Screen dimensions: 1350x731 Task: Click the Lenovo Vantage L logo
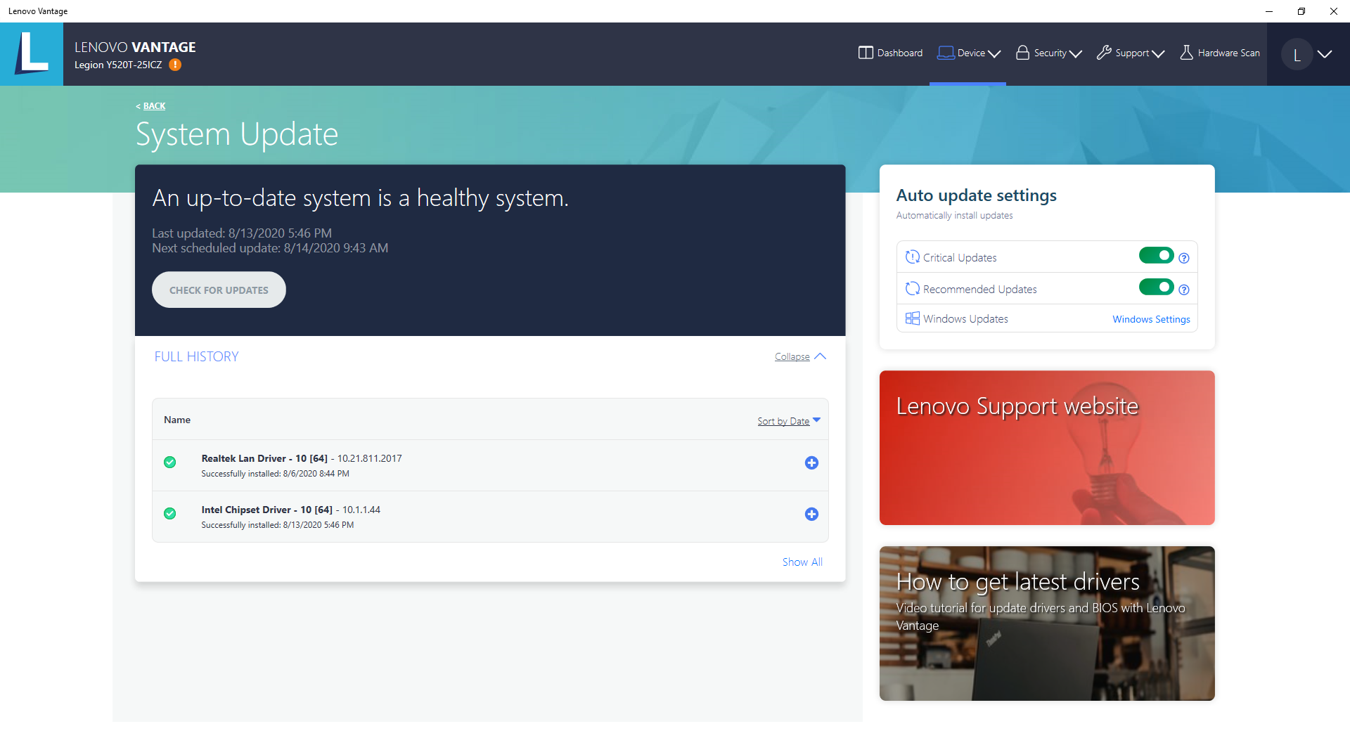pyautogui.click(x=32, y=54)
